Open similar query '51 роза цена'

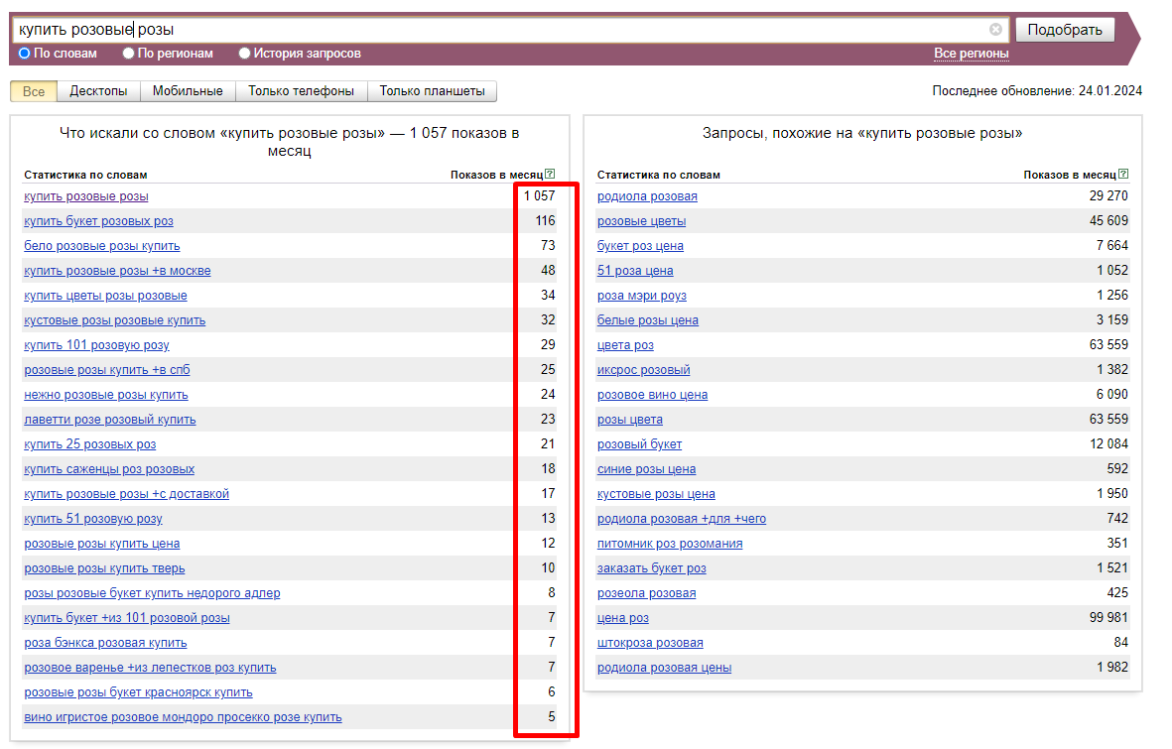coord(635,271)
